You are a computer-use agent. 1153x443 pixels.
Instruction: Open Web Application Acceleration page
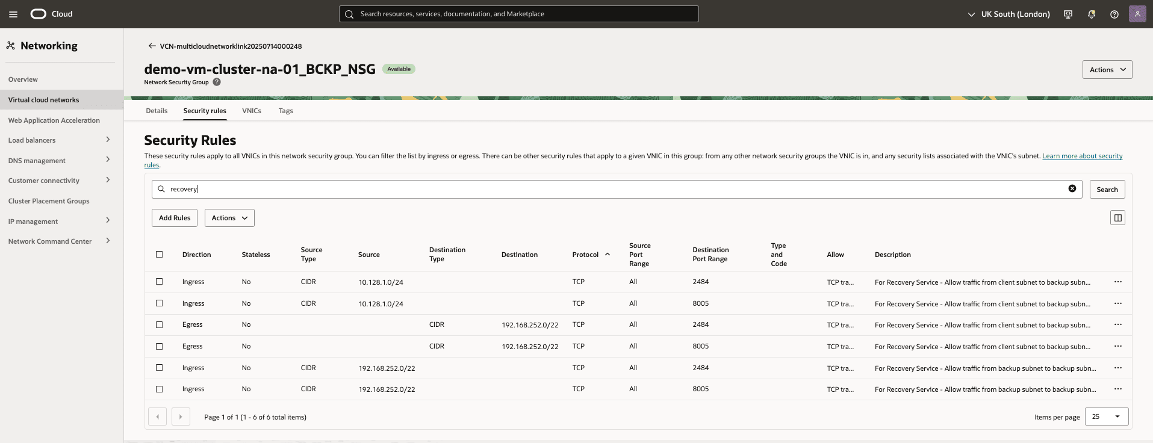pyautogui.click(x=54, y=120)
